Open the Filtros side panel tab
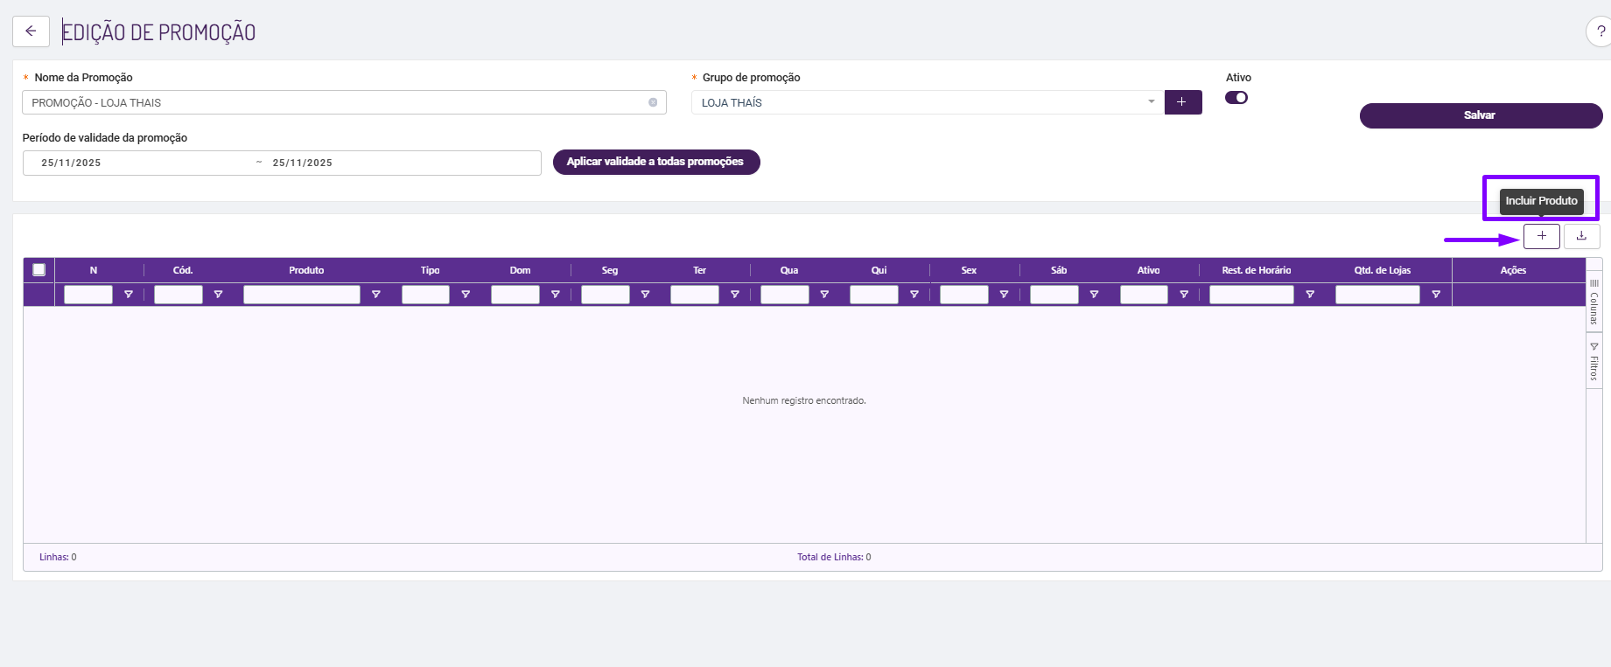The image size is (1611, 667). pos(1593,361)
